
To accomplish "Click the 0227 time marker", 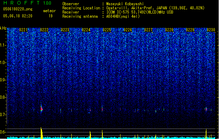I will click(x=148, y=30).
